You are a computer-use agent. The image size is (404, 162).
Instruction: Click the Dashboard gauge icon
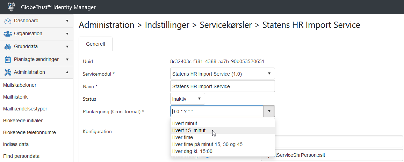point(8,21)
